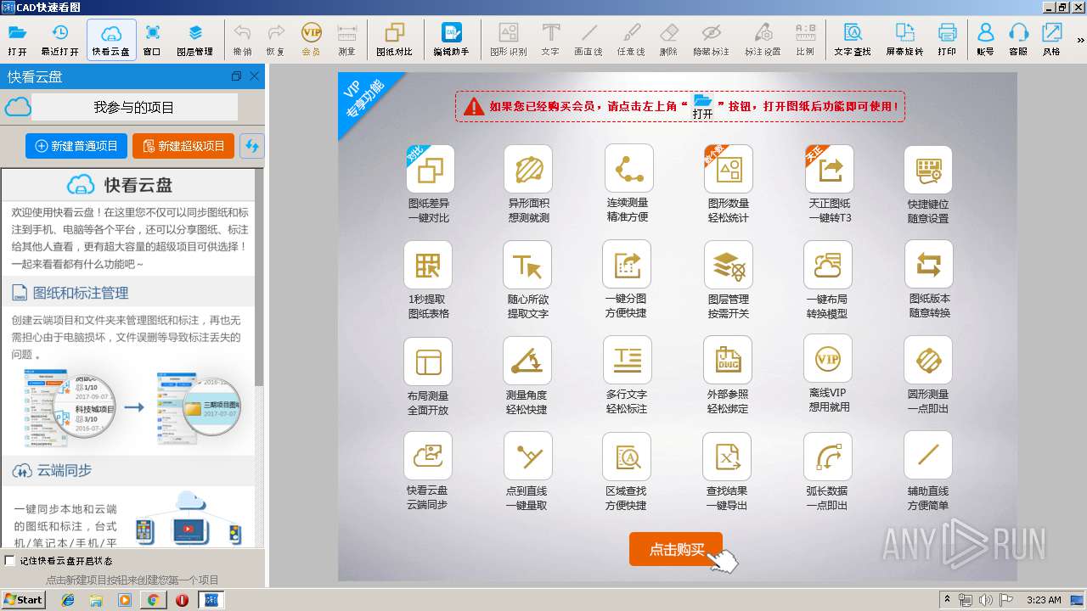
Task: Select the 删除 eraser tool
Action: point(668,40)
